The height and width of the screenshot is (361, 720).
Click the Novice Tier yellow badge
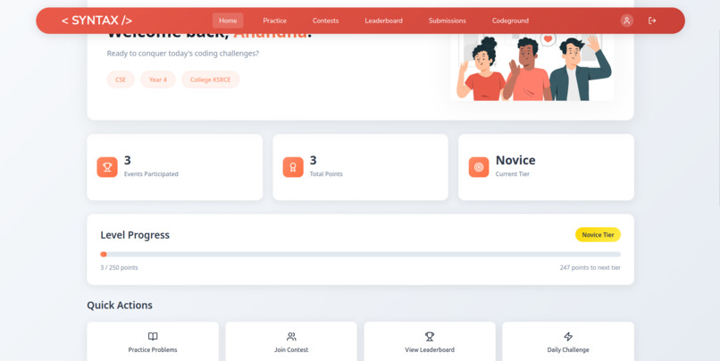pyautogui.click(x=598, y=235)
